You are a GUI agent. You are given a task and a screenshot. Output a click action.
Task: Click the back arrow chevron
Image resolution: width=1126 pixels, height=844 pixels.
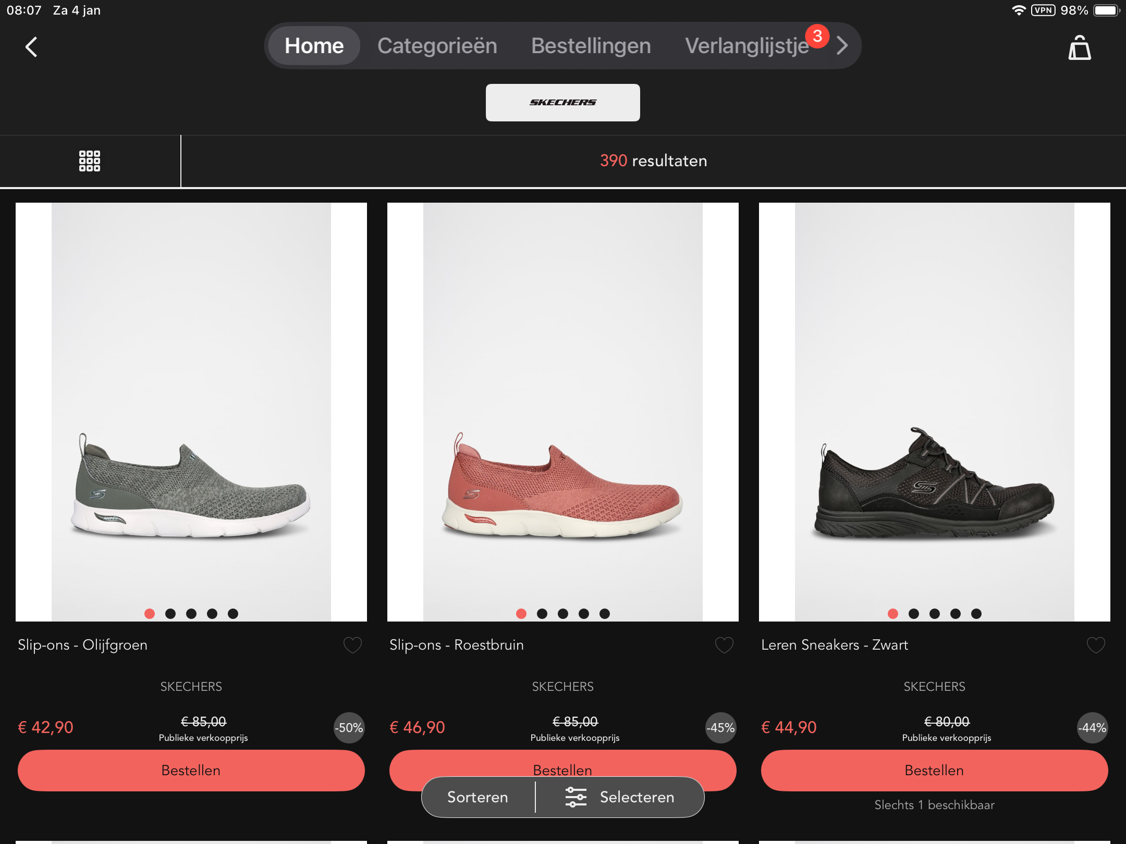(31, 46)
